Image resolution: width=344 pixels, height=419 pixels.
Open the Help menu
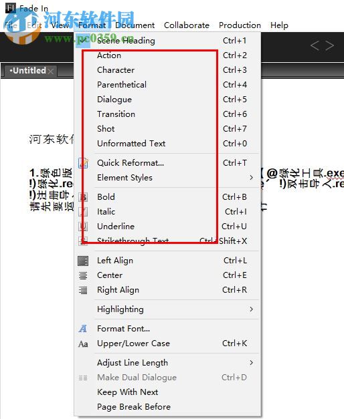click(279, 25)
